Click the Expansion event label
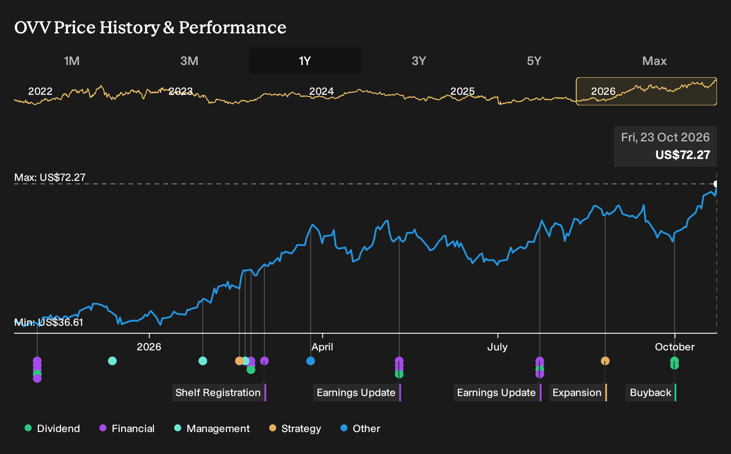The width and height of the screenshot is (731, 454). click(578, 393)
